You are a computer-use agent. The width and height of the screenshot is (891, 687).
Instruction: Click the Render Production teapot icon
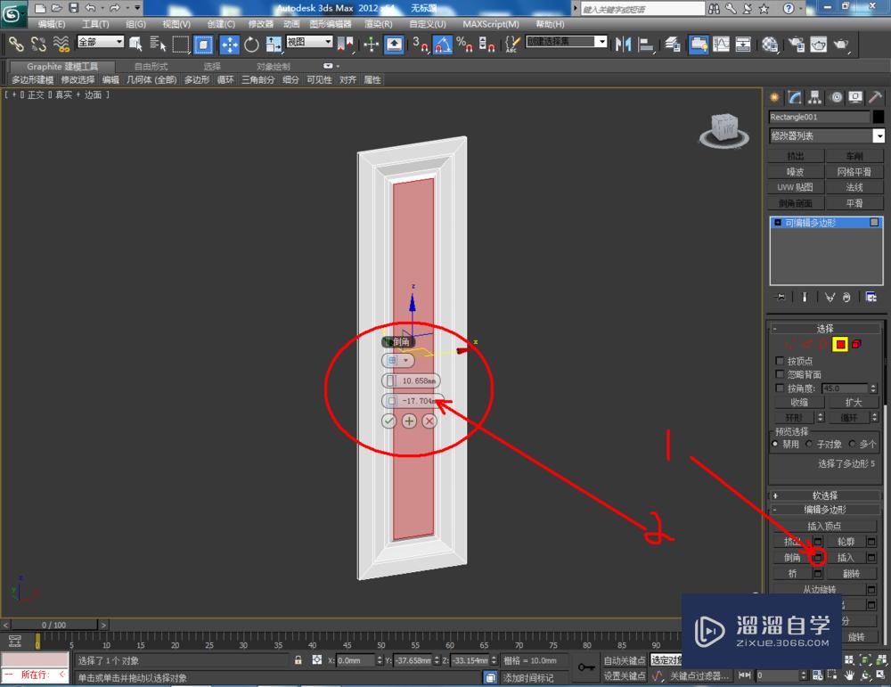[841, 44]
